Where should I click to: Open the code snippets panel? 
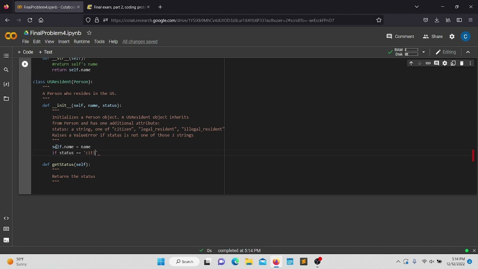(x=6, y=218)
